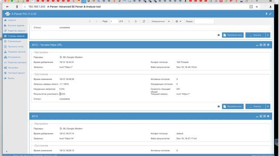Collapse task #210 panel with minimize icon
Screen dimensions: 279x156
(x=257, y=117)
